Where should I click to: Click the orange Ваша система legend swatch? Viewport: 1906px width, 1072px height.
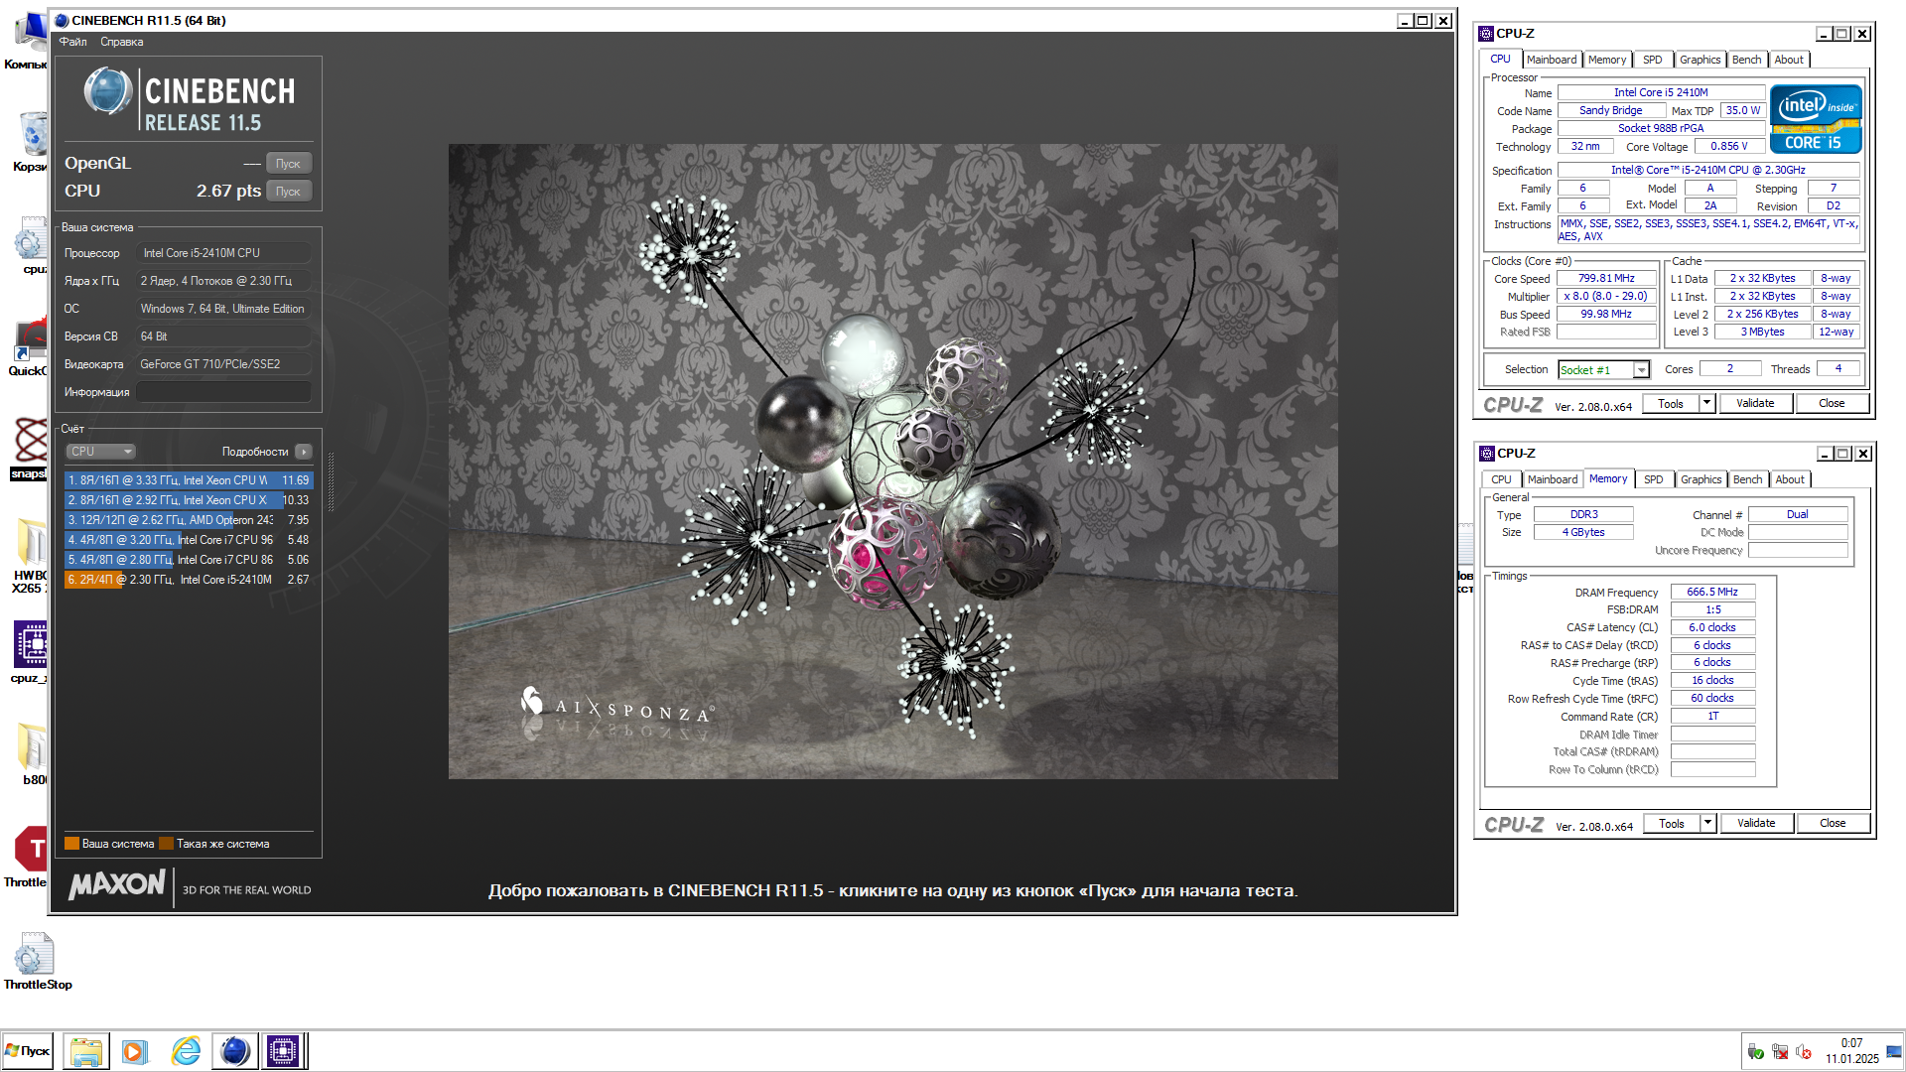[71, 844]
